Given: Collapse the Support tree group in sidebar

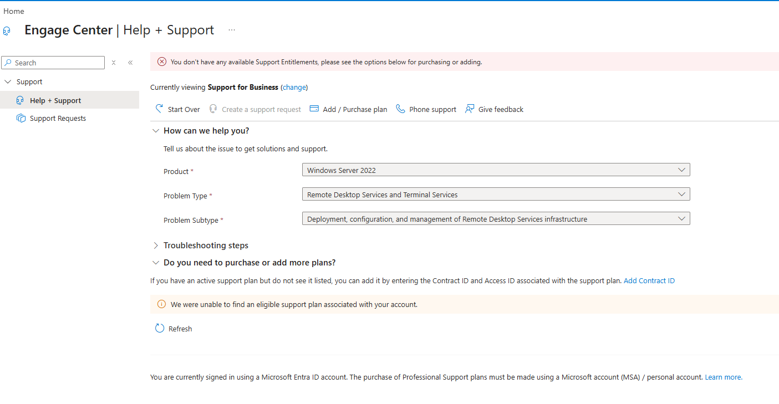Looking at the screenshot, I should [8, 81].
